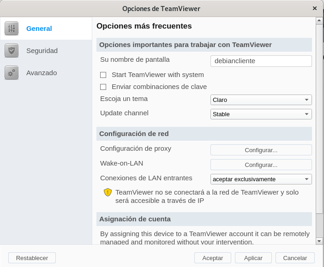Click the Cancelar button
Viewport: 324px width, 267px height.
[x=295, y=258]
